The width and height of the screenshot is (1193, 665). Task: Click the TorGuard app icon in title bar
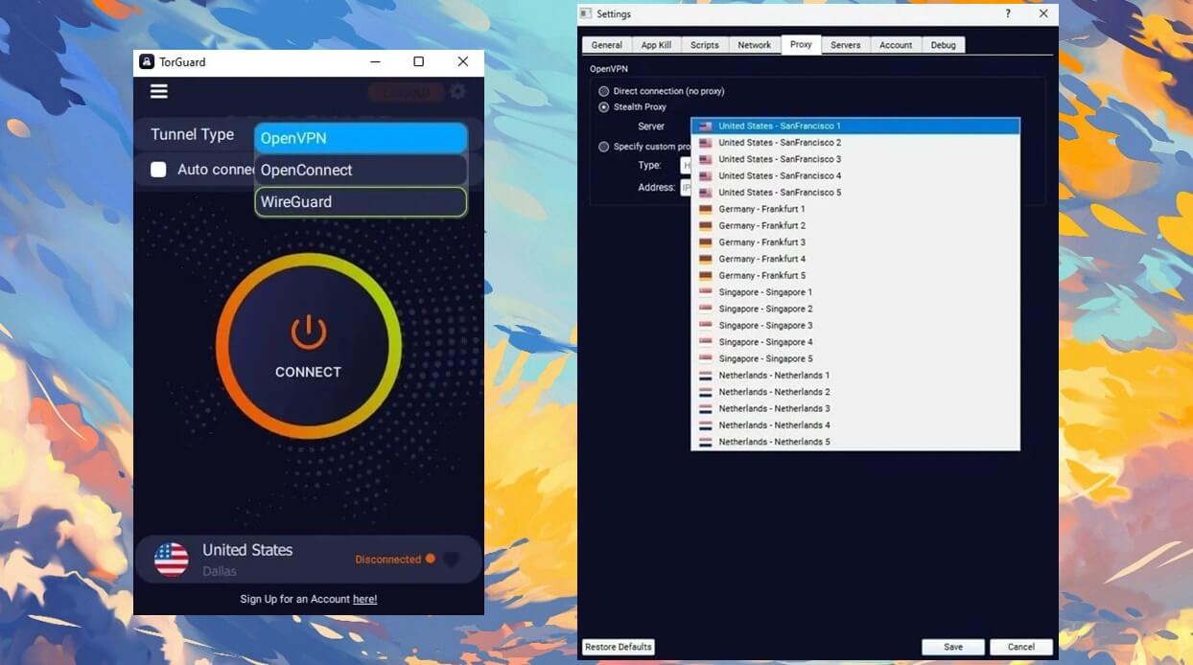(x=147, y=61)
